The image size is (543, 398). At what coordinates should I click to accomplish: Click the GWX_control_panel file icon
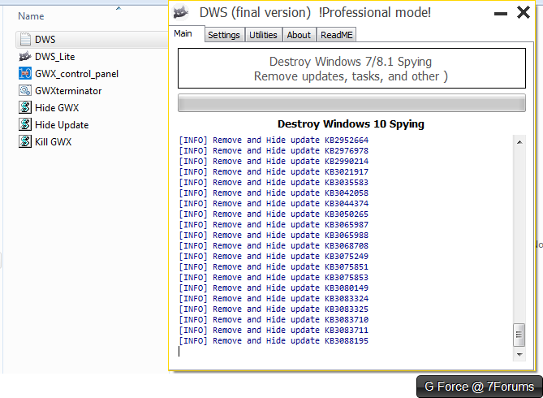(x=25, y=73)
